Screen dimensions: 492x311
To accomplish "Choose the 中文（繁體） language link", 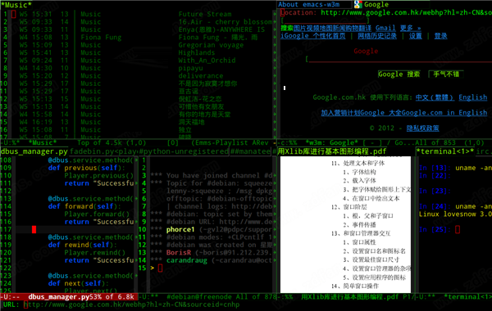I will (435, 97).
